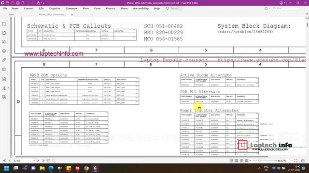Viewport: 309px width, 173px height.
Task: Open the Protect ribbon tab
Action: pos(111,9)
